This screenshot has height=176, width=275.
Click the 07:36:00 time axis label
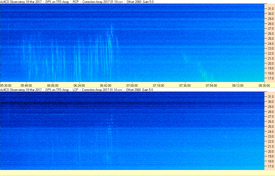point(185,86)
